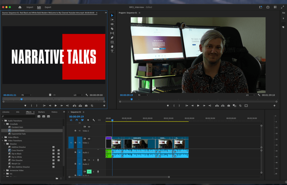Click Export Frame camera in Program monitor
The width and height of the screenshot is (287, 185).
[229, 106]
